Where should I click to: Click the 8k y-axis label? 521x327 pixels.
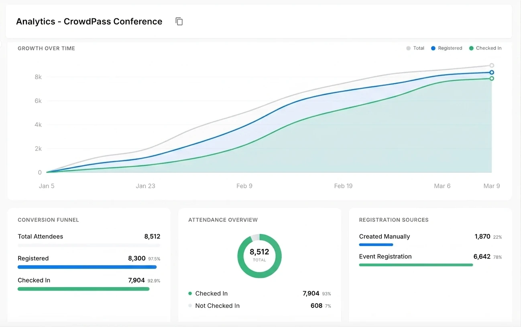[38, 77]
